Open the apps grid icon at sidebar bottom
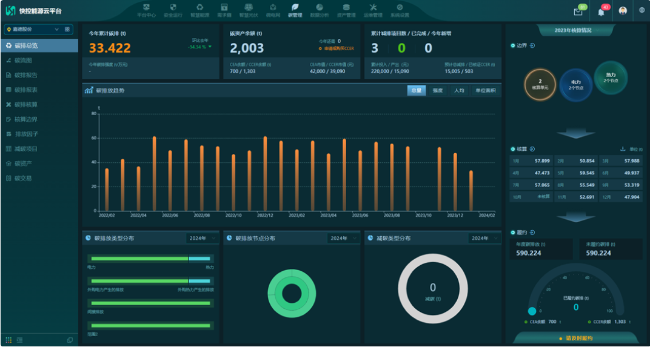 coord(8,340)
